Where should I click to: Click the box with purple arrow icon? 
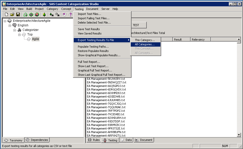click(65, 15)
